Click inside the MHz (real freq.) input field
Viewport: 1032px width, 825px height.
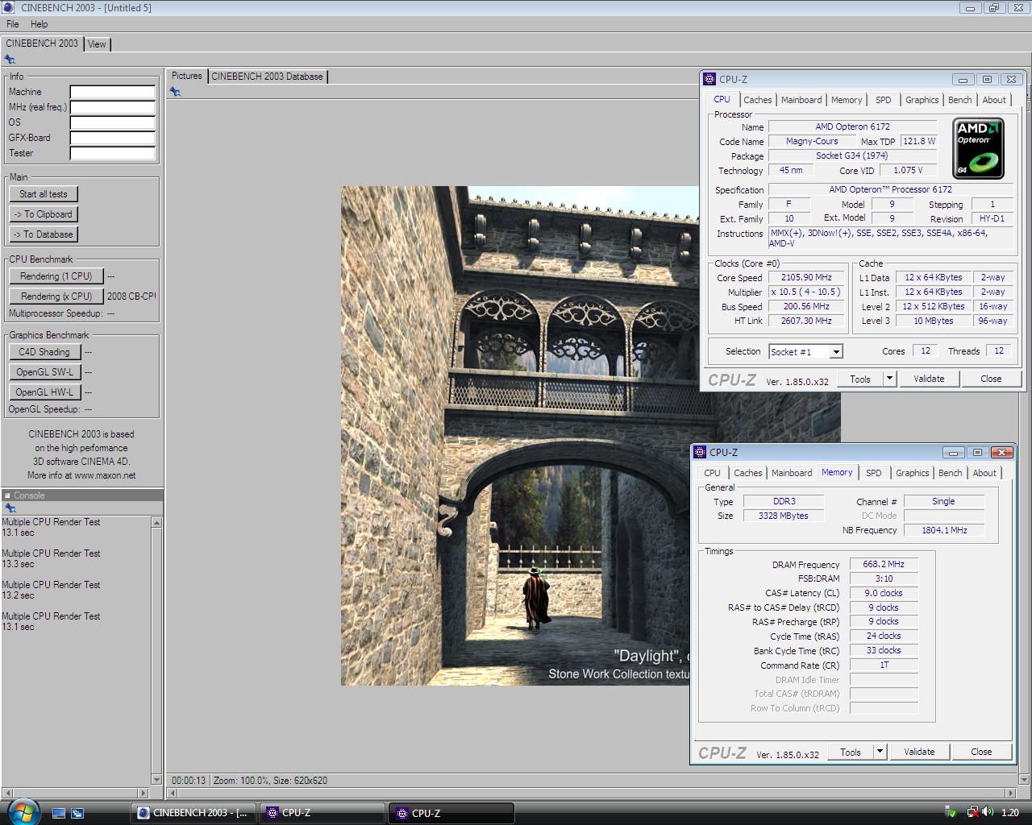point(112,107)
